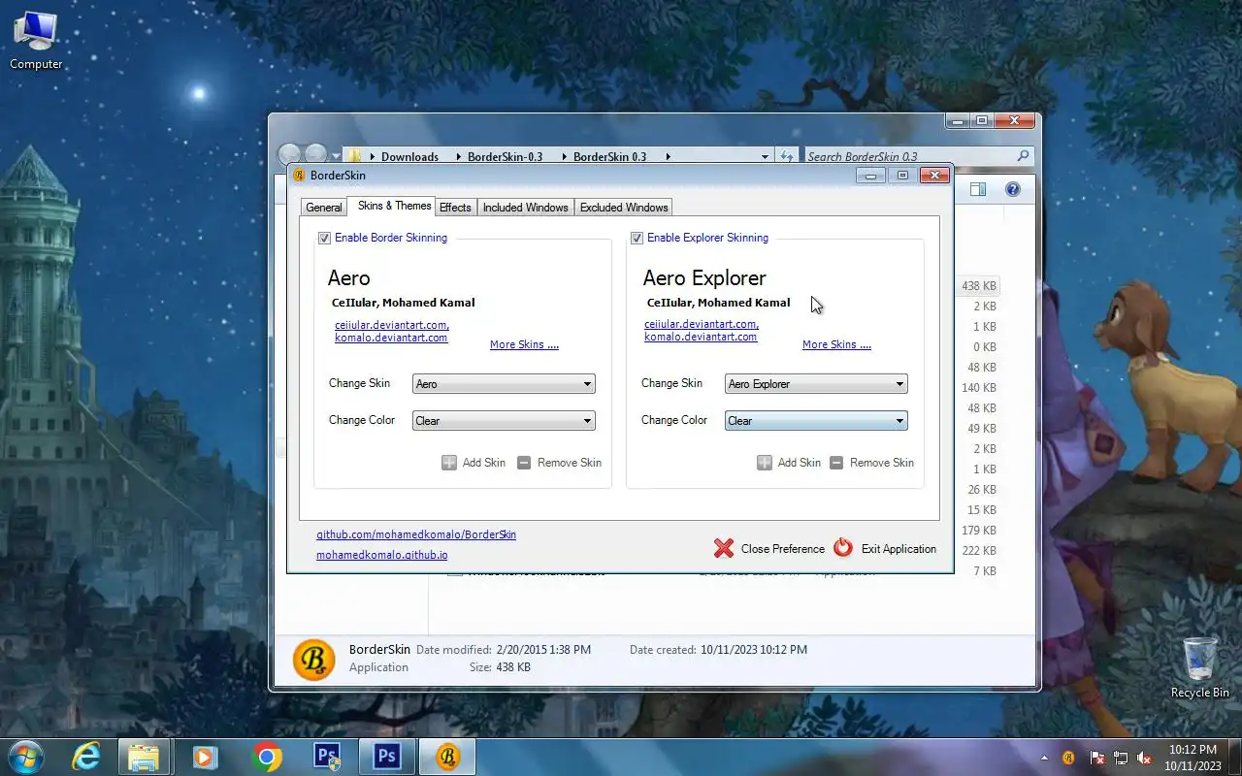Click Explorer refresh button beside address bar
The height and width of the screenshot is (776, 1242).
[x=788, y=156]
